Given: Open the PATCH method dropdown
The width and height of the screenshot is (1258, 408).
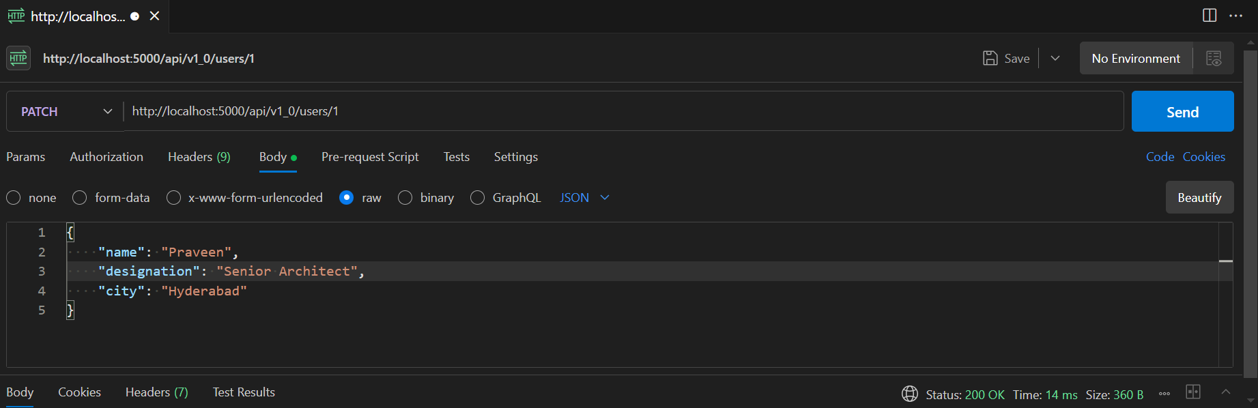Looking at the screenshot, I should (66, 111).
